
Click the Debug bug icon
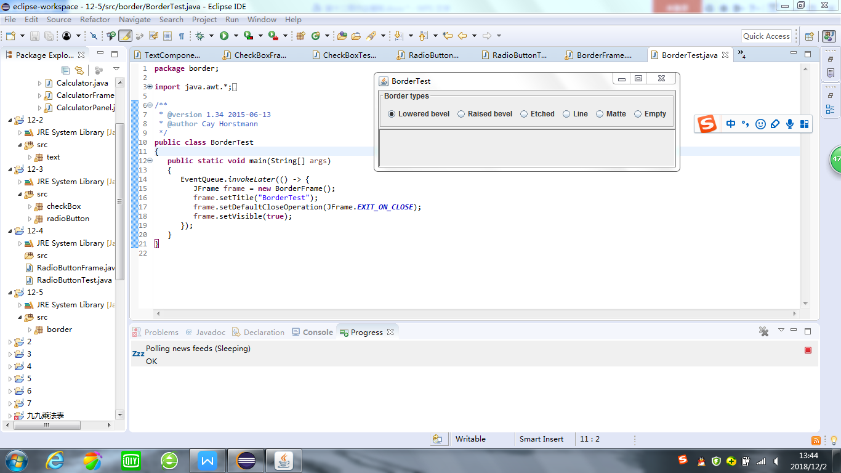coord(199,36)
